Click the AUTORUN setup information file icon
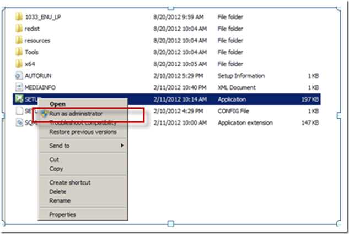The image size is (349, 234). 19,75
